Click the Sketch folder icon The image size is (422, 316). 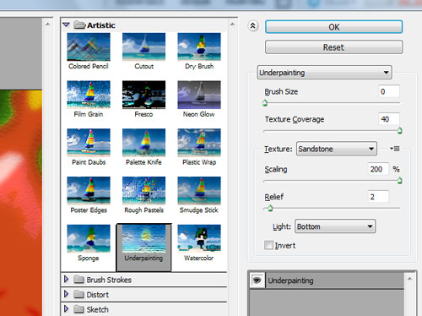tap(78, 309)
